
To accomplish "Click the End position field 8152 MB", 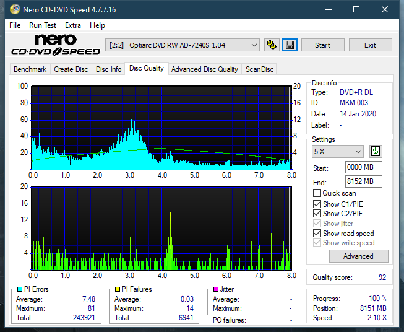I will click(363, 181).
